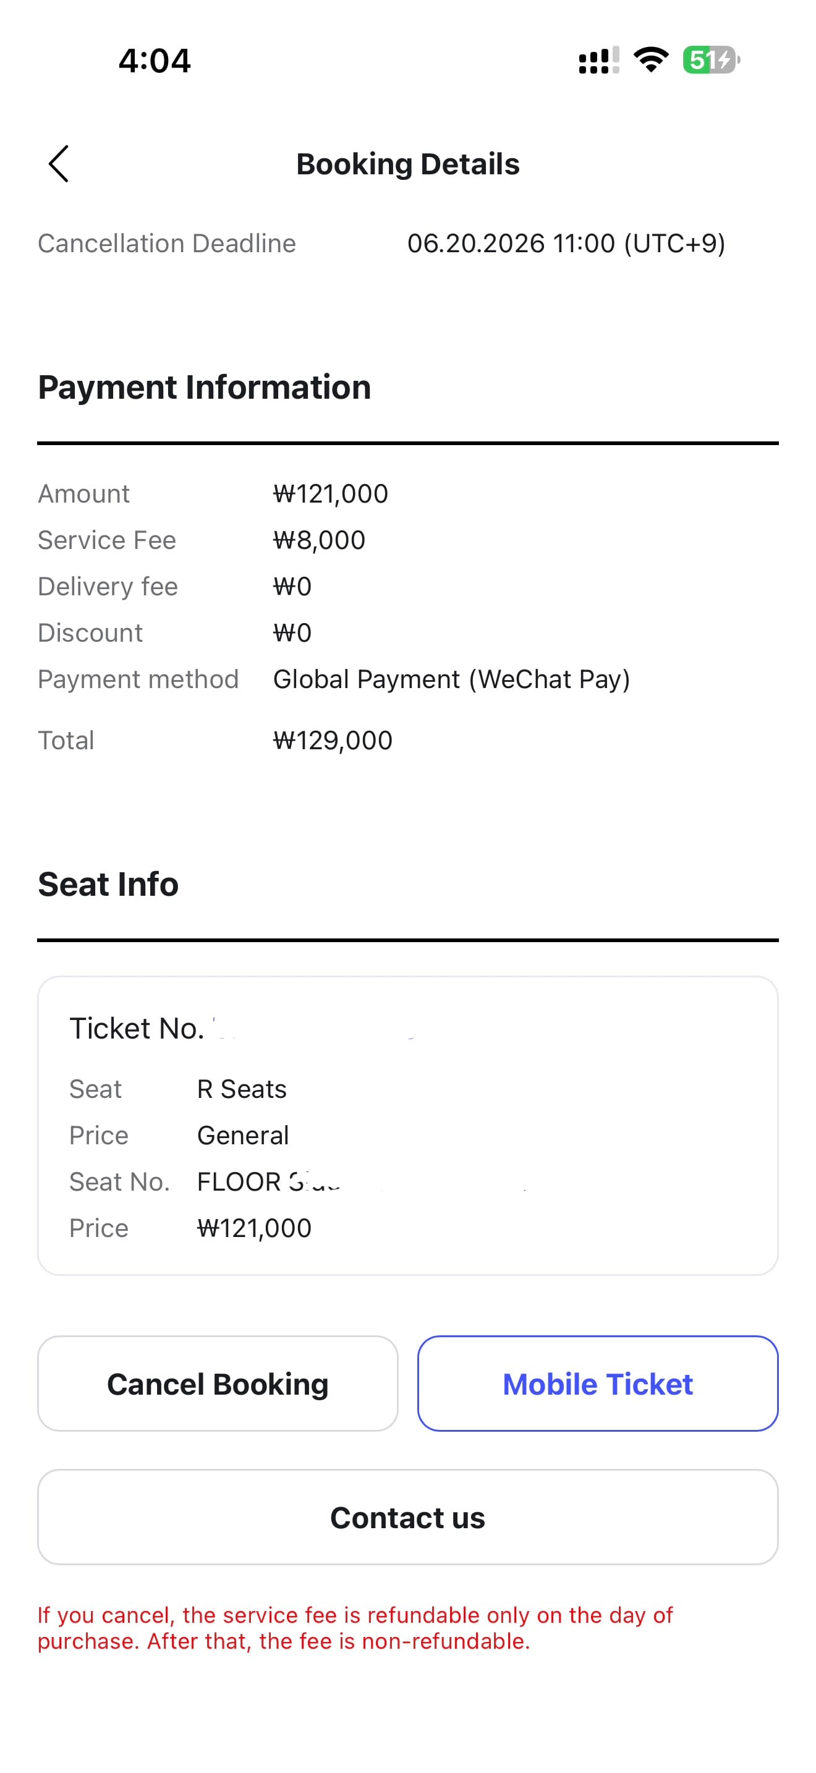The height and width of the screenshot is (1773, 816).
Task: Tap the cellular signal bars icon
Action: (598, 60)
